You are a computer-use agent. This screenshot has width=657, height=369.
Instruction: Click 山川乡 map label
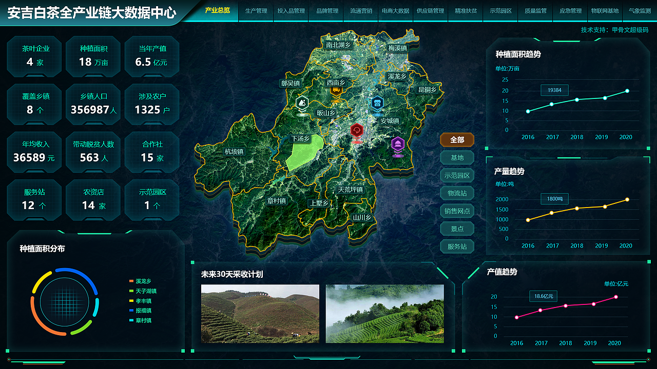pyautogui.click(x=361, y=217)
